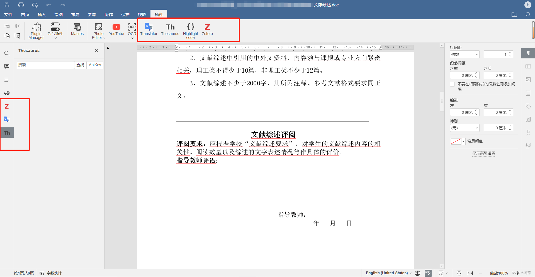Click the 查找 button in Thesaurus panel
This screenshot has height=277, width=535.
[x=80, y=65]
